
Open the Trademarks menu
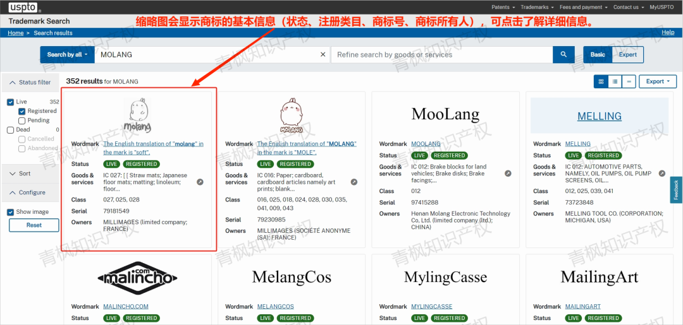point(537,7)
